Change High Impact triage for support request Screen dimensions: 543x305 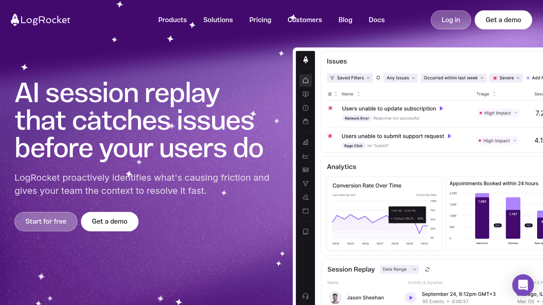tap(497, 141)
